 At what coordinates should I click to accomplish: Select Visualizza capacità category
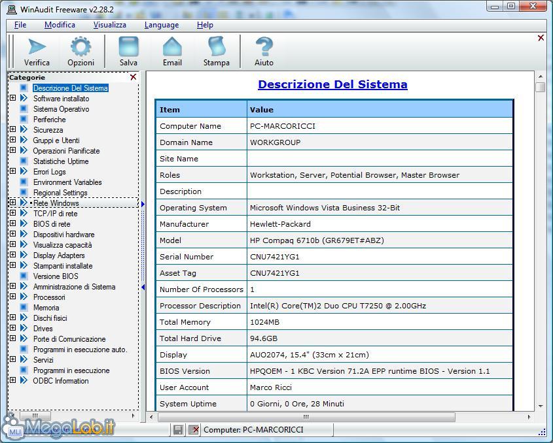pos(62,245)
